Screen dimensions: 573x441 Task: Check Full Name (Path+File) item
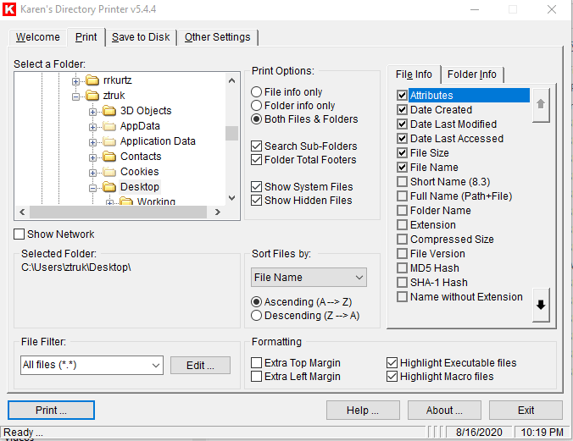point(402,196)
